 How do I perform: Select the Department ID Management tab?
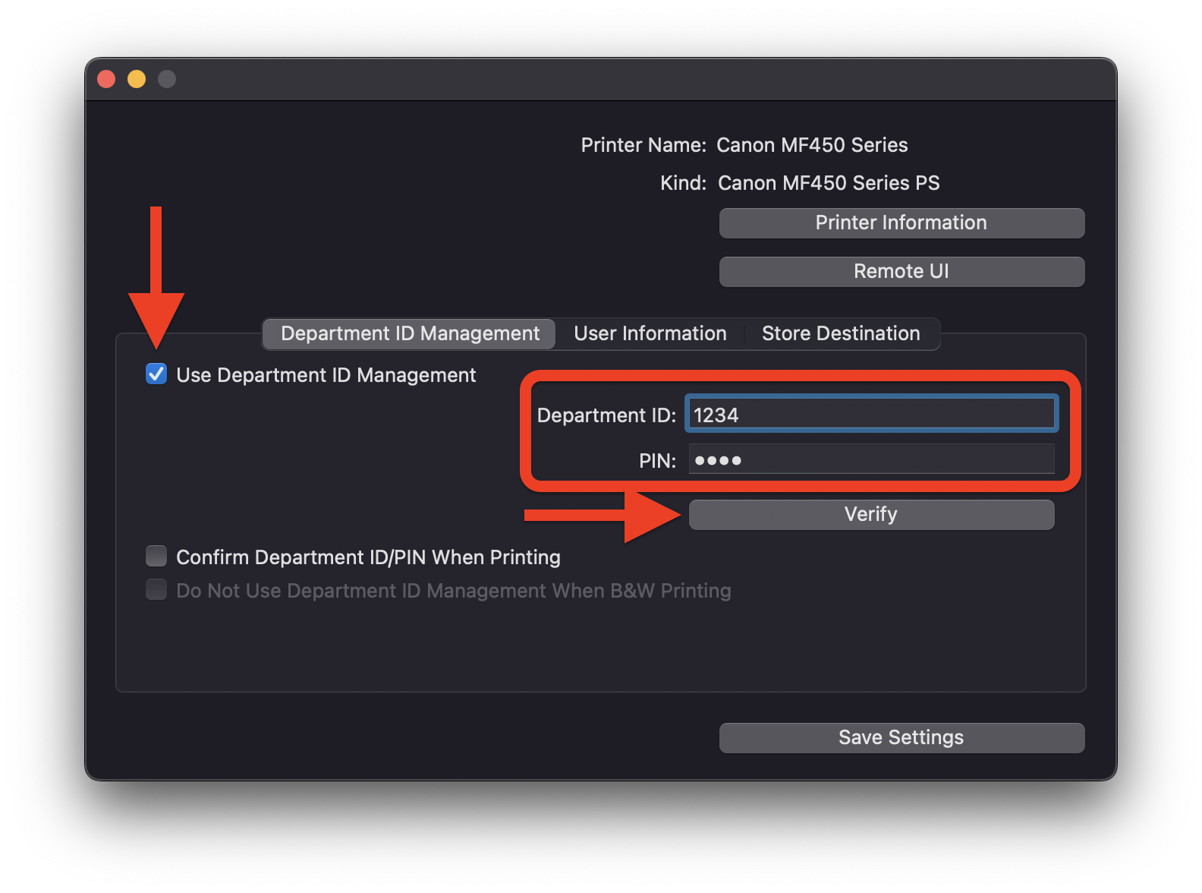[410, 334]
